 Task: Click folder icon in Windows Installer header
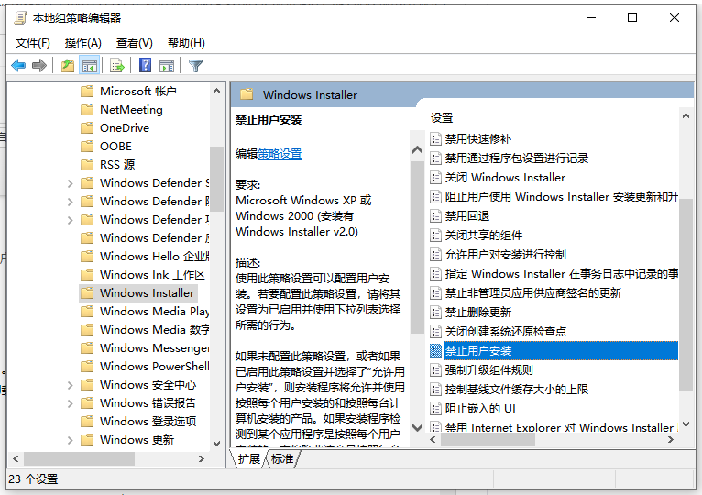(x=247, y=95)
